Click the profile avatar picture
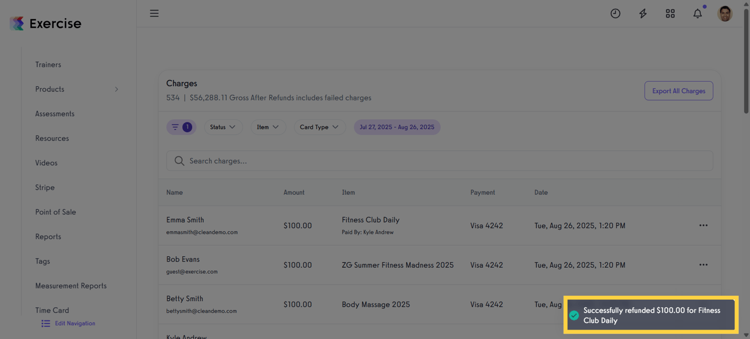Image resolution: width=750 pixels, height=339 pixels. pos(725,13)
